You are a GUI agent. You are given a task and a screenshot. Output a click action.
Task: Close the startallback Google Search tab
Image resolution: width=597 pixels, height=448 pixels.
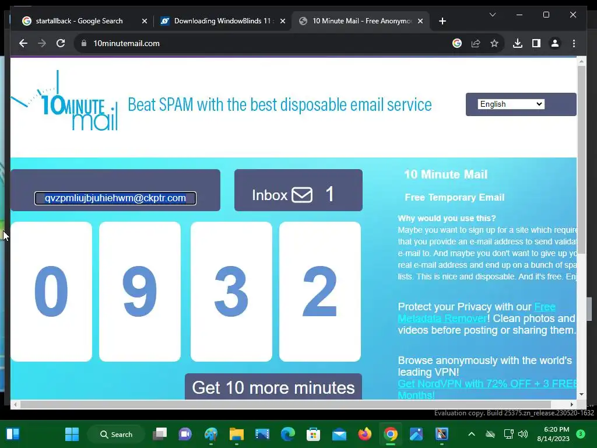[x=145, y=22]
